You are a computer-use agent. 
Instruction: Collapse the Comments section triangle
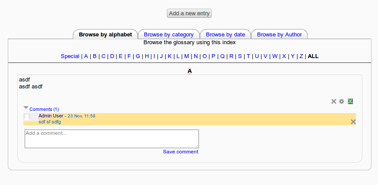[x=26, y=107]
